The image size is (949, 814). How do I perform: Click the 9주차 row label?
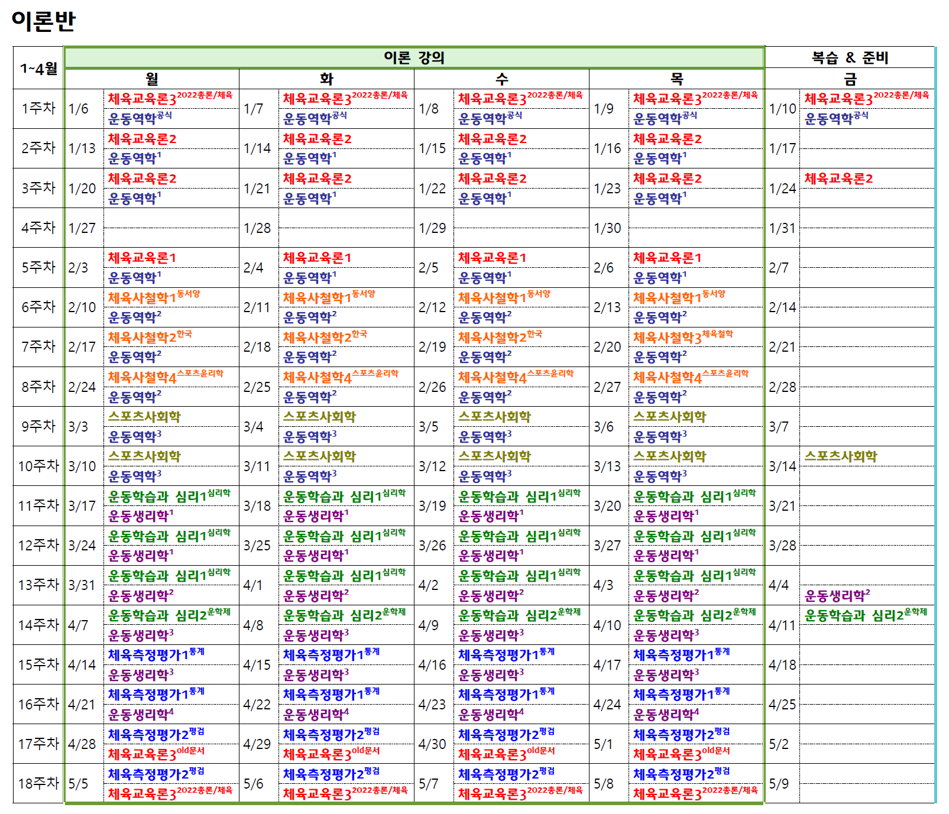(38, 426)
